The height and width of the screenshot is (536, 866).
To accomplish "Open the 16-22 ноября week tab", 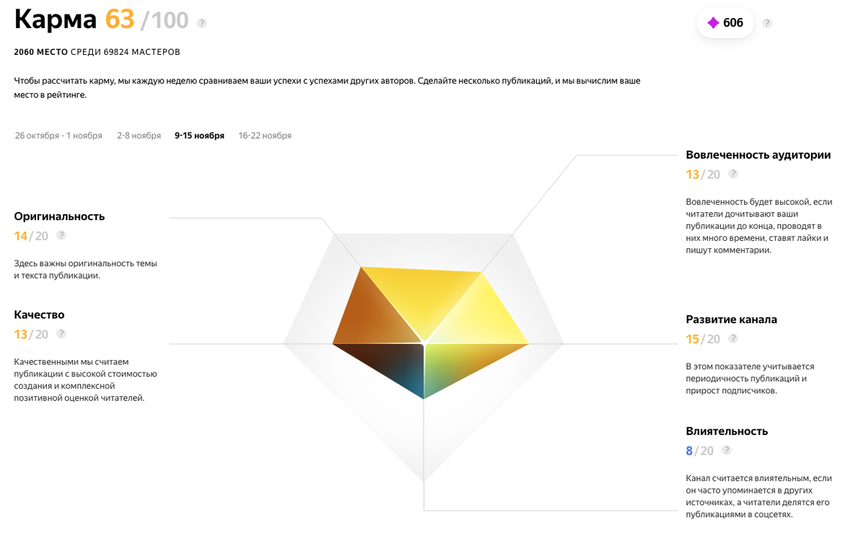I will [x=265, y=136].
